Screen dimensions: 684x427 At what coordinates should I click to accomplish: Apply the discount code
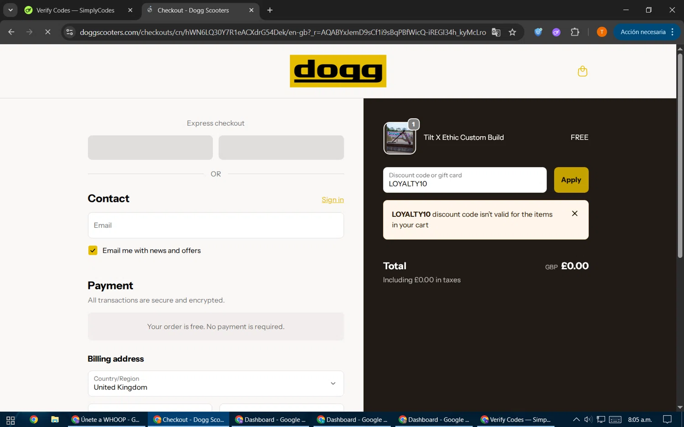click(571, 180)
